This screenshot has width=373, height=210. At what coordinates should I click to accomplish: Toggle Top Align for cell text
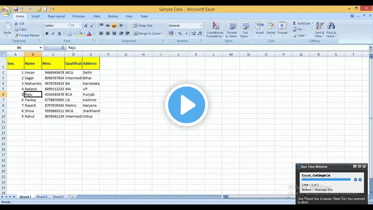point(101,26)
